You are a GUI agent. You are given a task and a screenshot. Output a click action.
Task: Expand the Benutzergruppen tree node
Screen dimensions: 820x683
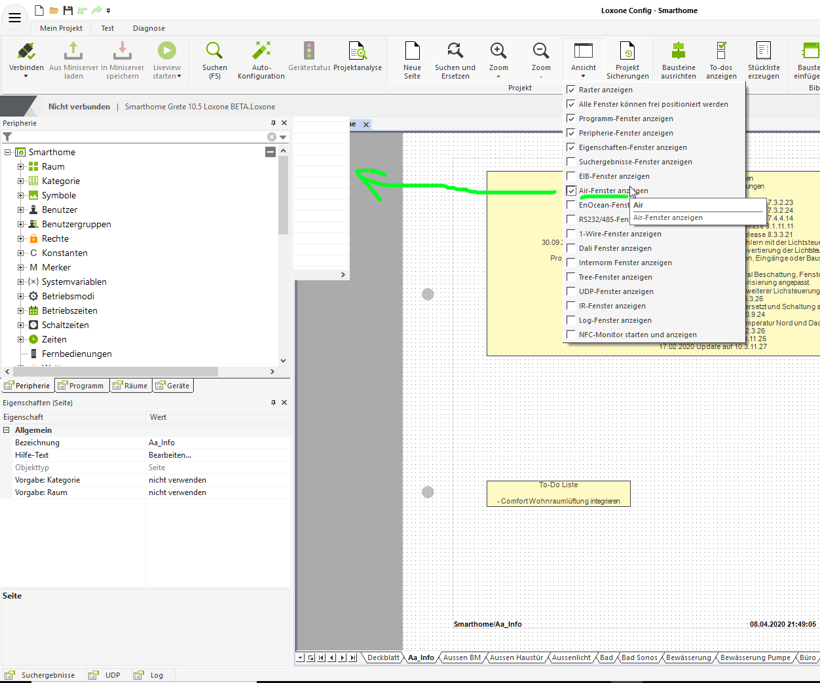pyautogui.click(x=20, y=225)
